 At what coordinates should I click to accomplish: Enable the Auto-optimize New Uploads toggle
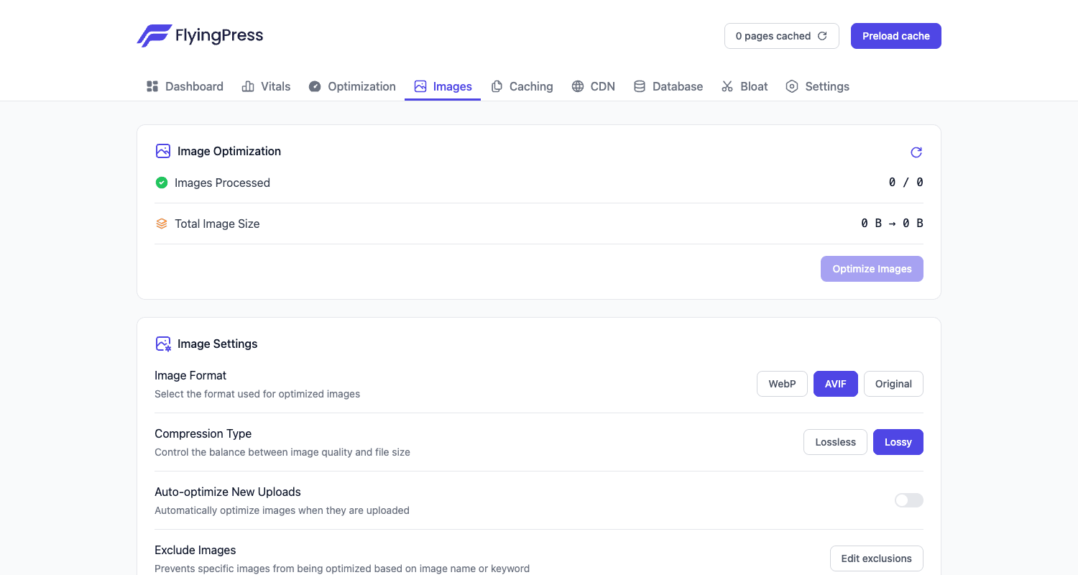909,500
